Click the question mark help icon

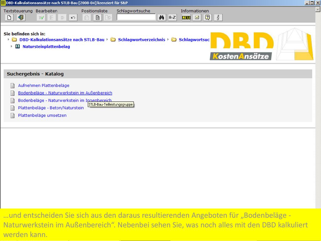click(208, 18)
